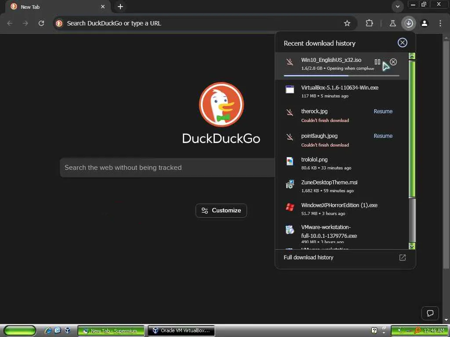Click the download list scroll-down arrow

click(412, 246)
